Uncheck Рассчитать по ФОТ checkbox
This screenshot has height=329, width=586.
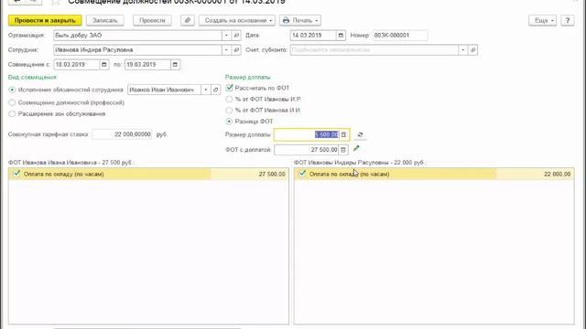tap(229, 88)
